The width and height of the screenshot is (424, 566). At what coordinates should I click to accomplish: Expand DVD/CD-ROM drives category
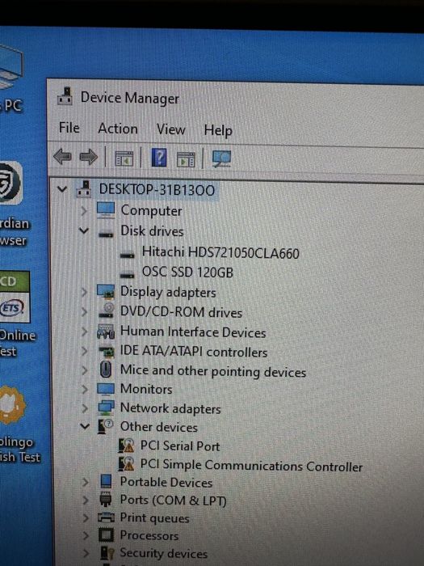84,311
